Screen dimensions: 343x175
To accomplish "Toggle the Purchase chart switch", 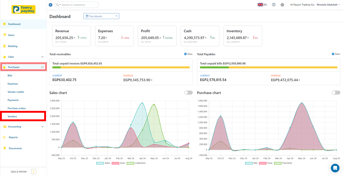I will tap(336, 93).
